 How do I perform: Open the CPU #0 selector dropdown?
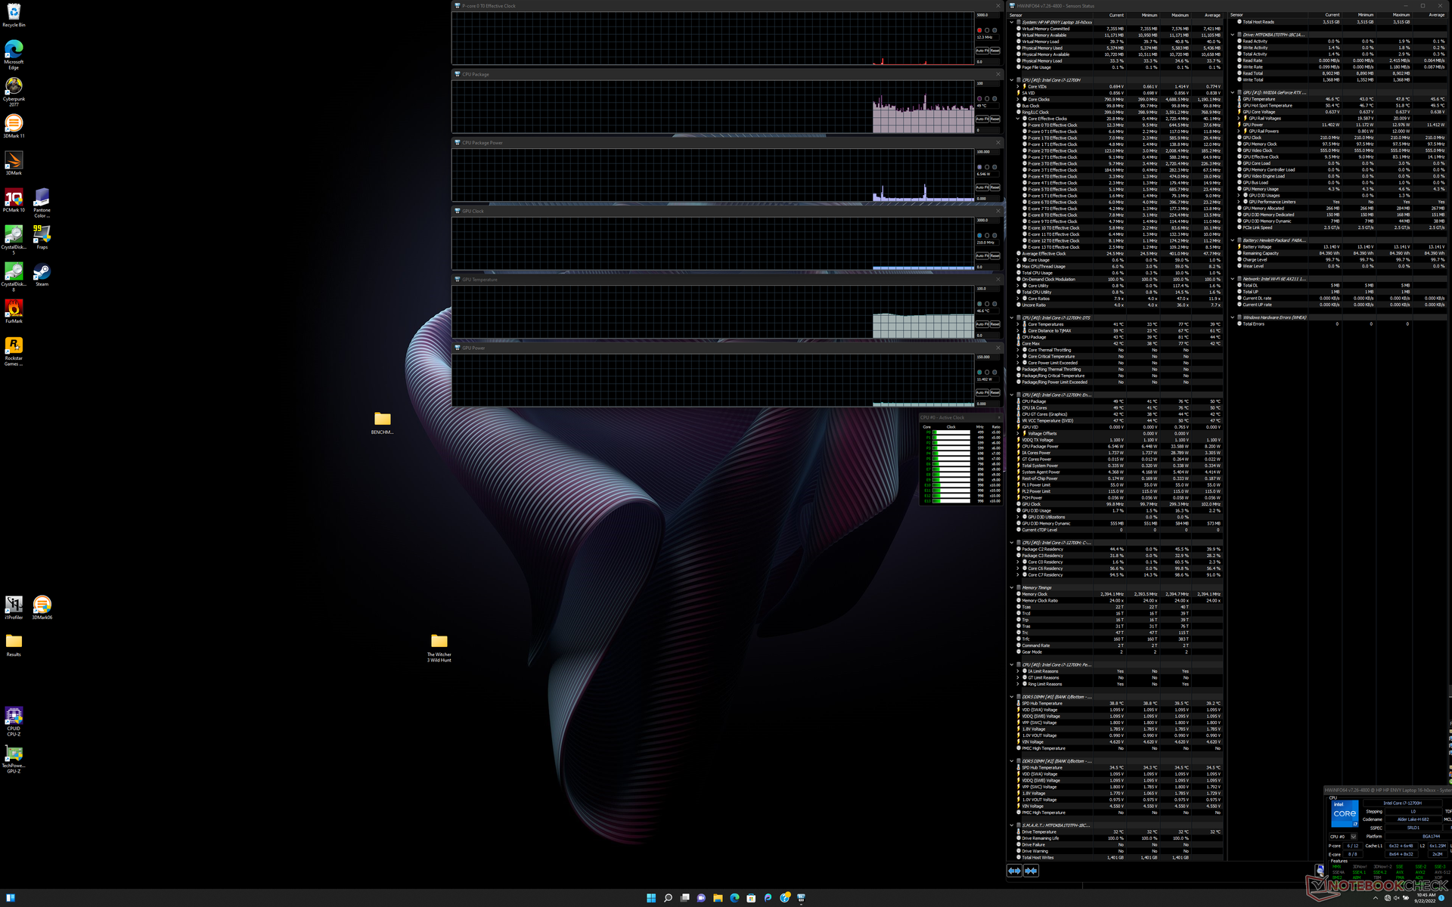(x=1354, y=837)
